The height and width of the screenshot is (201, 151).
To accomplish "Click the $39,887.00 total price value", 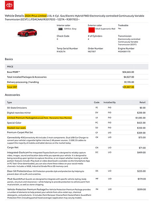I will coord(129,87).
